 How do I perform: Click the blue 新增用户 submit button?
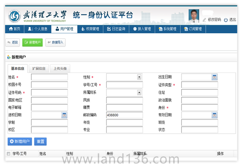pyautogui.click(x=20, y=142)
